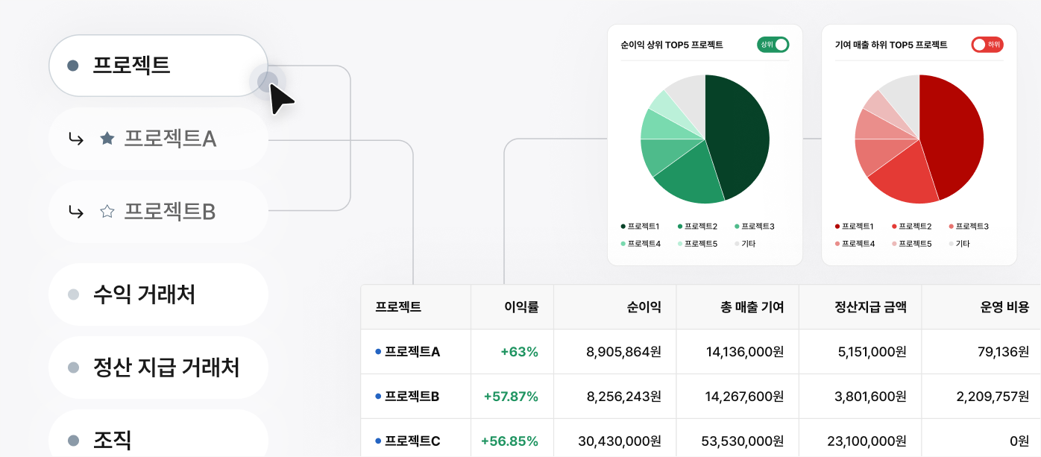Click the gray dot beside 수익 거래처
Image resolution: width=1041 pixels, height=457 pixels.
click(x=73, y=294)
